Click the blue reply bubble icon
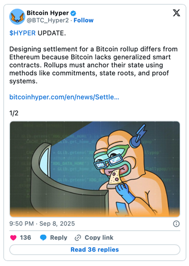Viewport: 189px width, 266px height. 43,238
